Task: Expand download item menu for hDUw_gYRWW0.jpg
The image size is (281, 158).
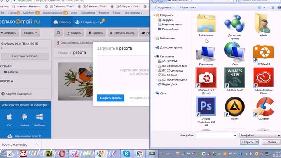Action: 36,144
